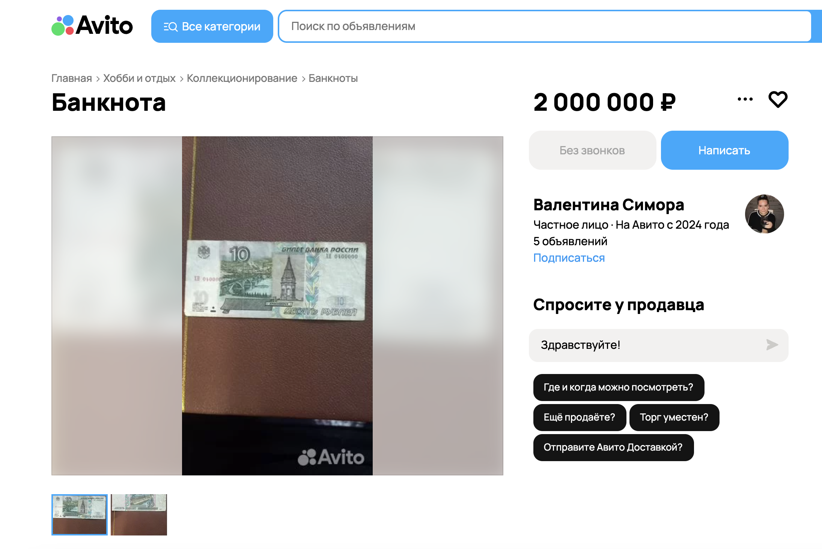The image size is (822, 549).
Task: Go to Главная breadcrumb
Action: coord(72,78)
